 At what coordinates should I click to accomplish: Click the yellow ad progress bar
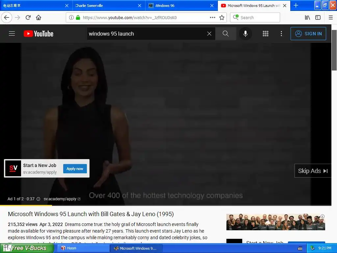tap(26, 206)
